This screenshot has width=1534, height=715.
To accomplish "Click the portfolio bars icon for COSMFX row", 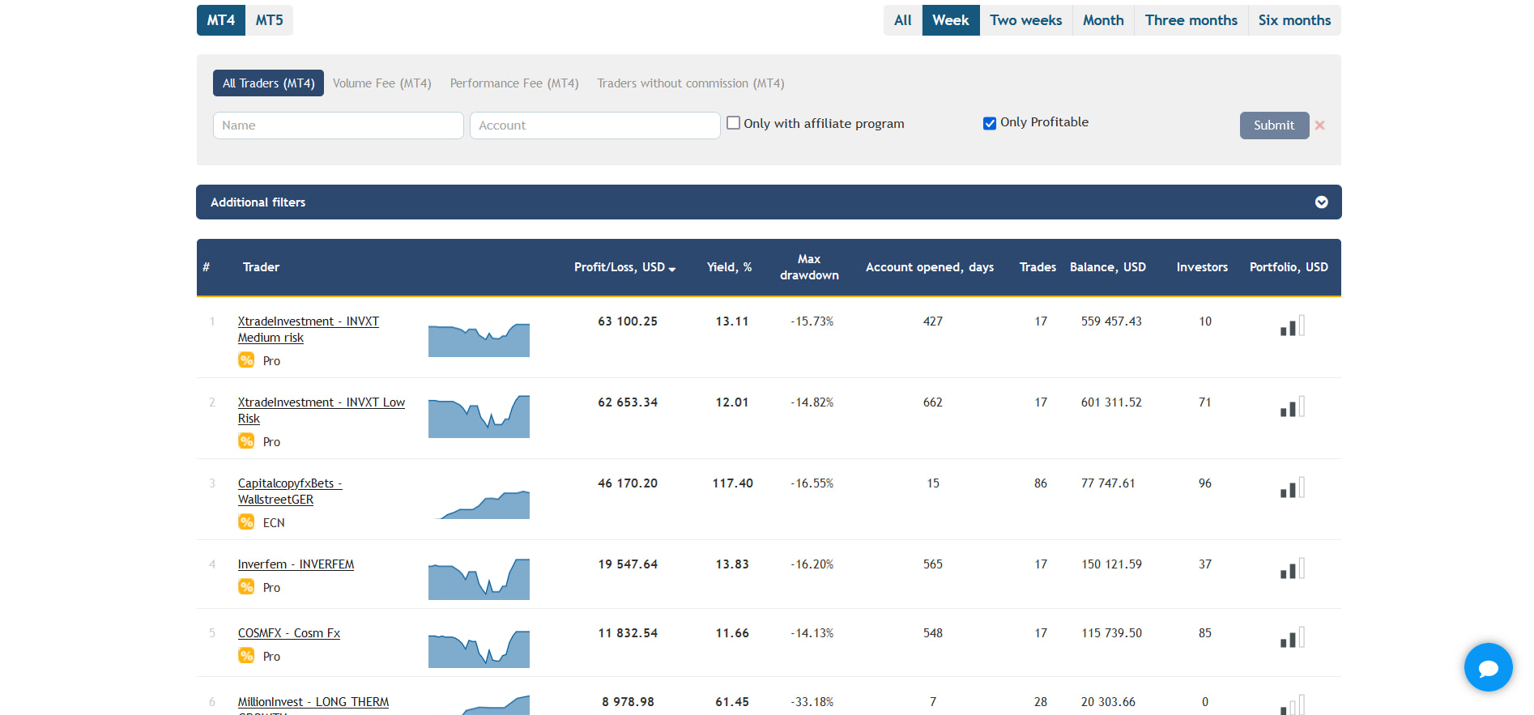I will tap(1292, 637).
